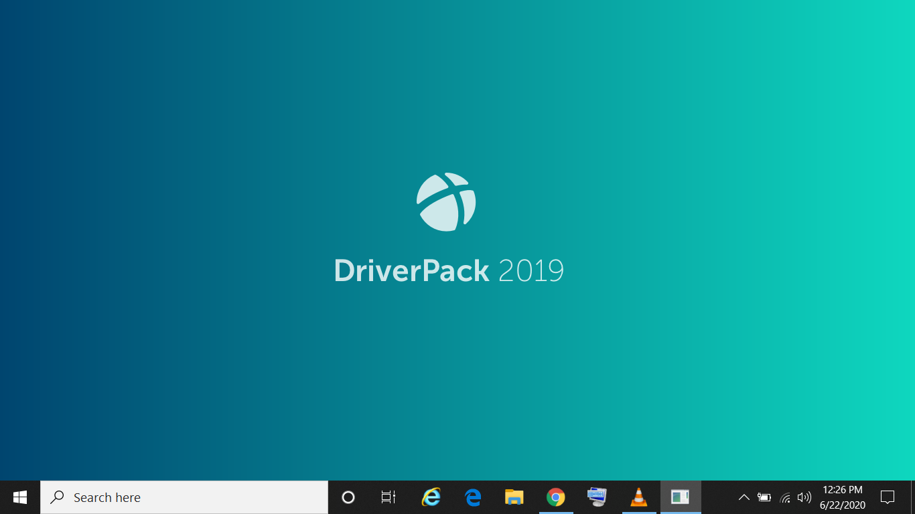Switch to VLC media player on taskbar
This screenshot has height=514, width=915.
coord(639,497)
